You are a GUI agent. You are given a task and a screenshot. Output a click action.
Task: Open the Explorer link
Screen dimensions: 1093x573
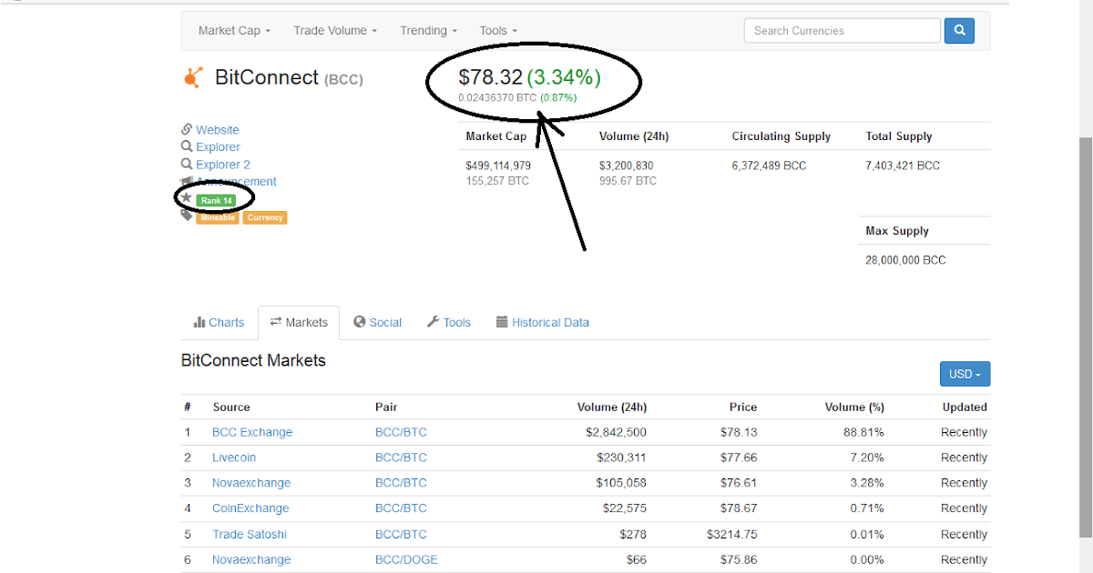click(218, 146)
